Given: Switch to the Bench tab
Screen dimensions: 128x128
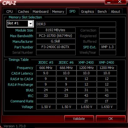Looking at the screenshot, I should [102, 12].
